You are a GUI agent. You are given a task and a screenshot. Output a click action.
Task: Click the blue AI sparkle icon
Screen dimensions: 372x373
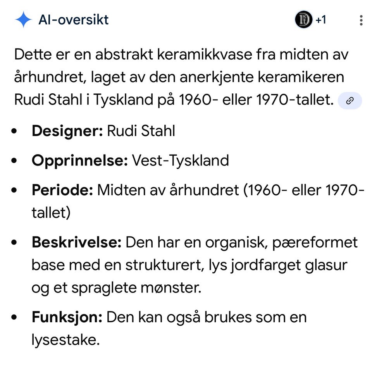23,20
